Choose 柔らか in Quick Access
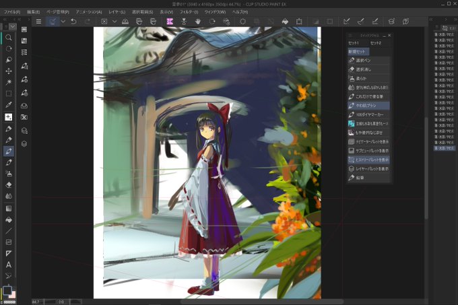The height and width of the screenshot is (305, 458). coord(368,79)
